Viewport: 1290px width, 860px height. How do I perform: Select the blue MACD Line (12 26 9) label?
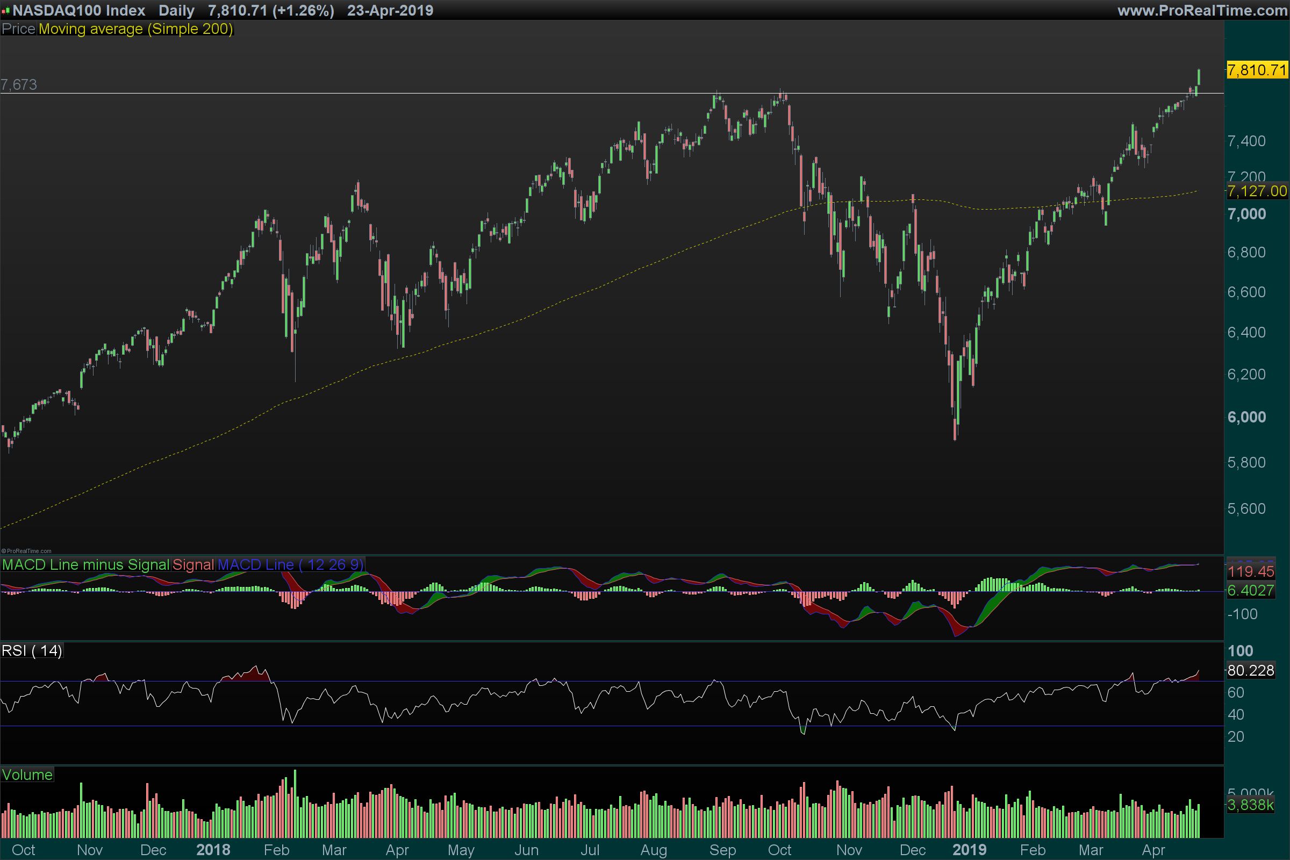tap(290, 564)
